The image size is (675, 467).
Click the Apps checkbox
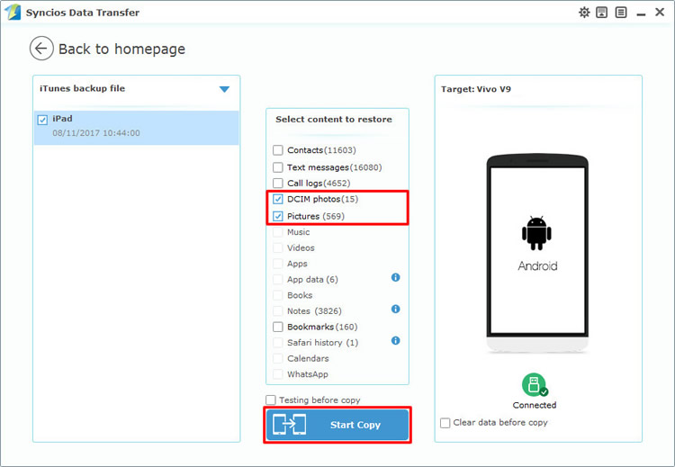tap(278, 264)
